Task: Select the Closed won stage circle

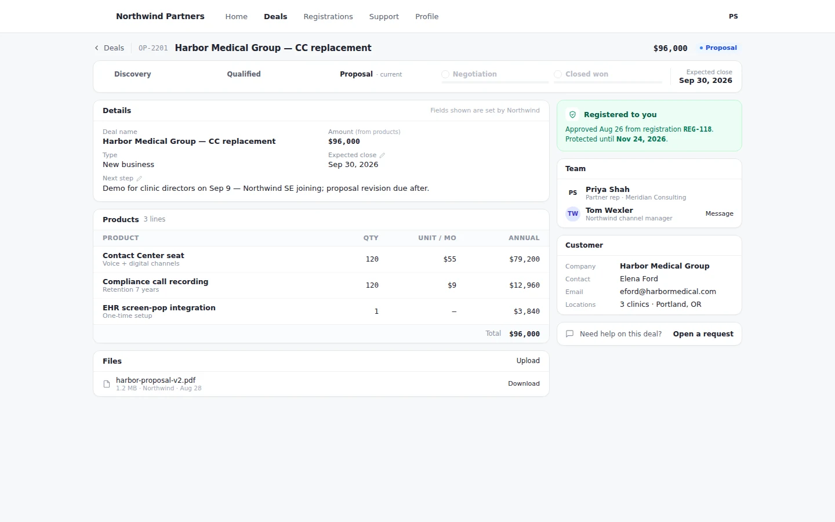Action: click(558, 74)
